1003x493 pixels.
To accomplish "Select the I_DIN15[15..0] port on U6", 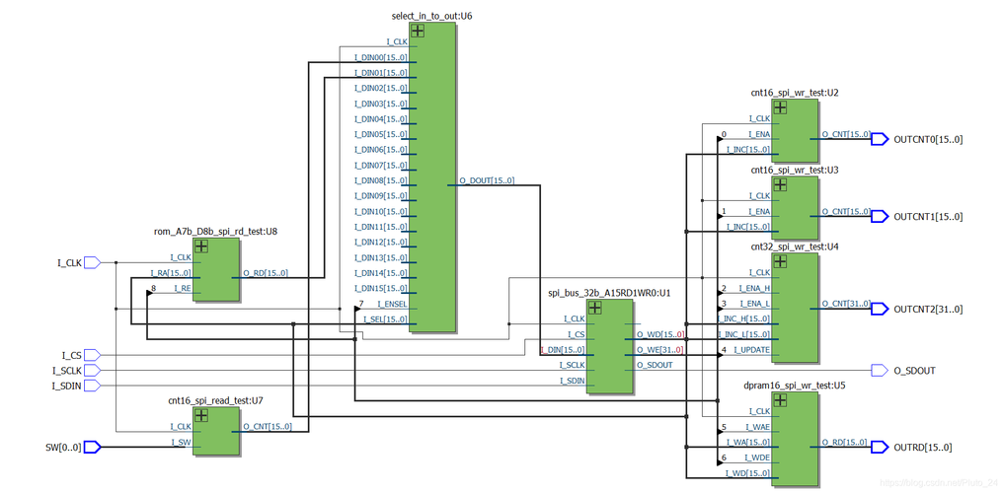I will click(x=381, y=288).
